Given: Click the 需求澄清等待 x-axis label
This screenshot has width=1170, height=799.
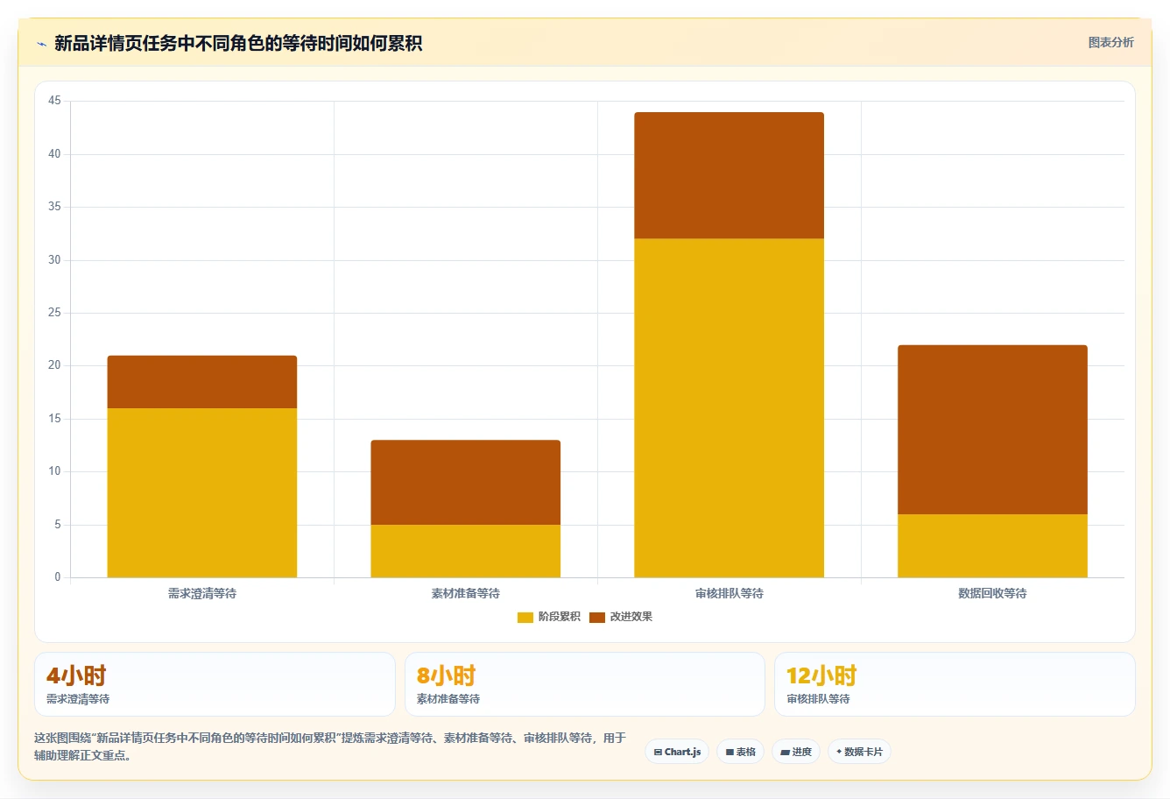Looking at the screenshot, I should [x=202, y=593].
